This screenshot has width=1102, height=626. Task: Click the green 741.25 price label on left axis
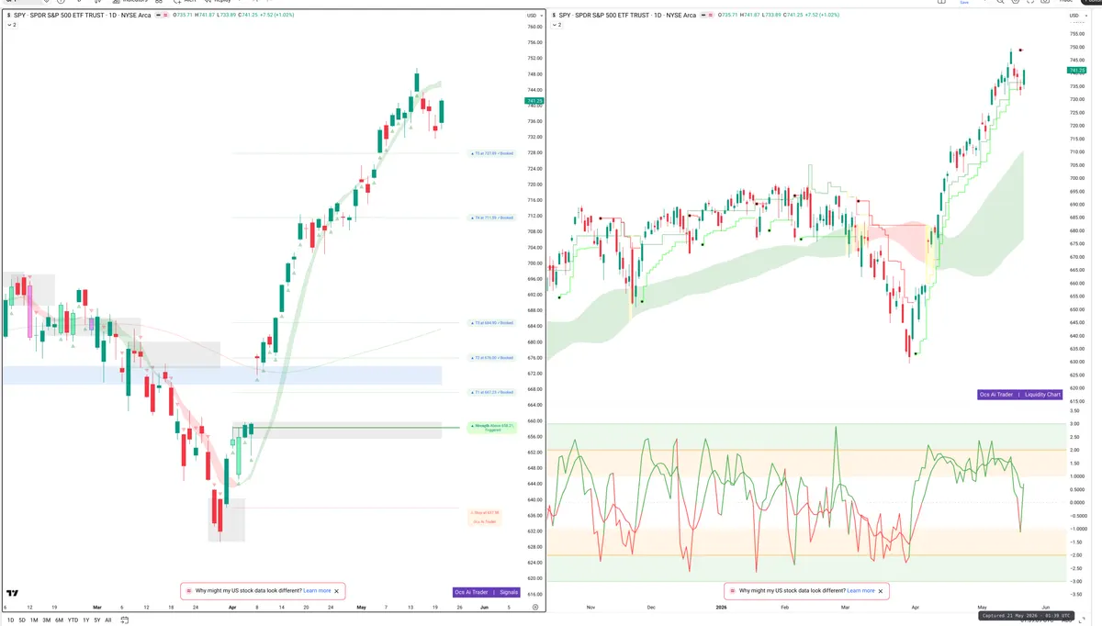(x=534, y=101)
